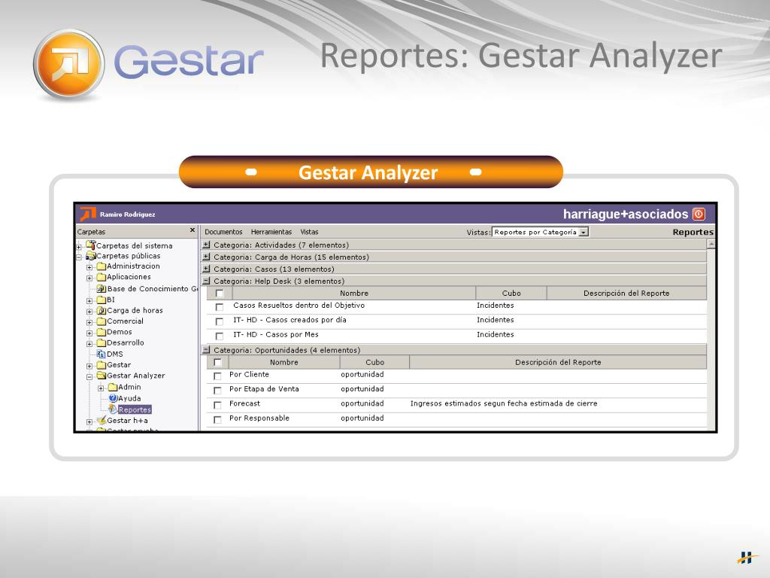The image size is (770, 578).
Task: Check Casos Resueltos dentro del Objetivo row
Action: pyautogui.click(x=220, y=307)
